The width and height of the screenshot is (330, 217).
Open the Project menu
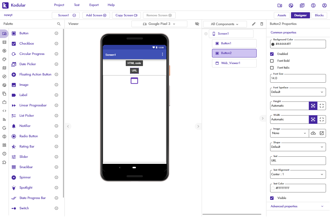coord(59,5)
